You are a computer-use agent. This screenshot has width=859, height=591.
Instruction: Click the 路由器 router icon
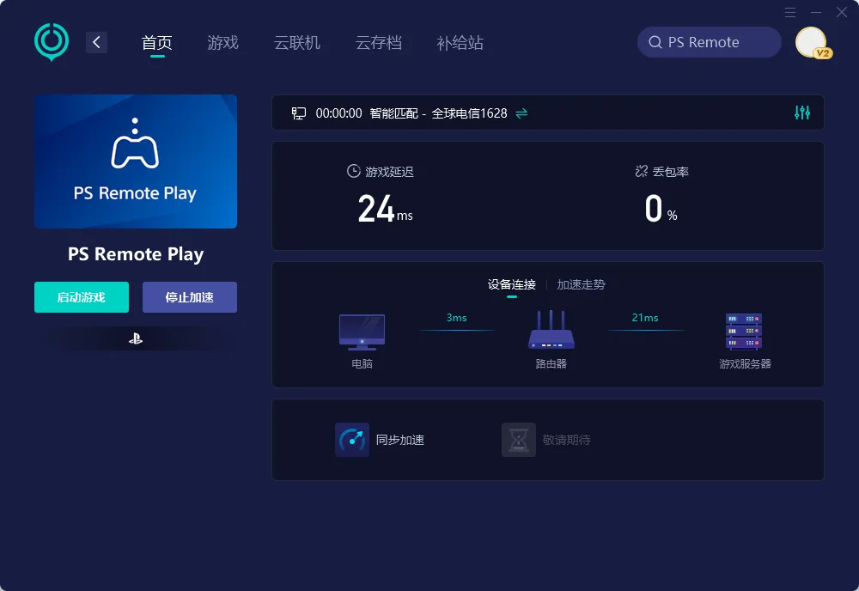click(551, 330)
